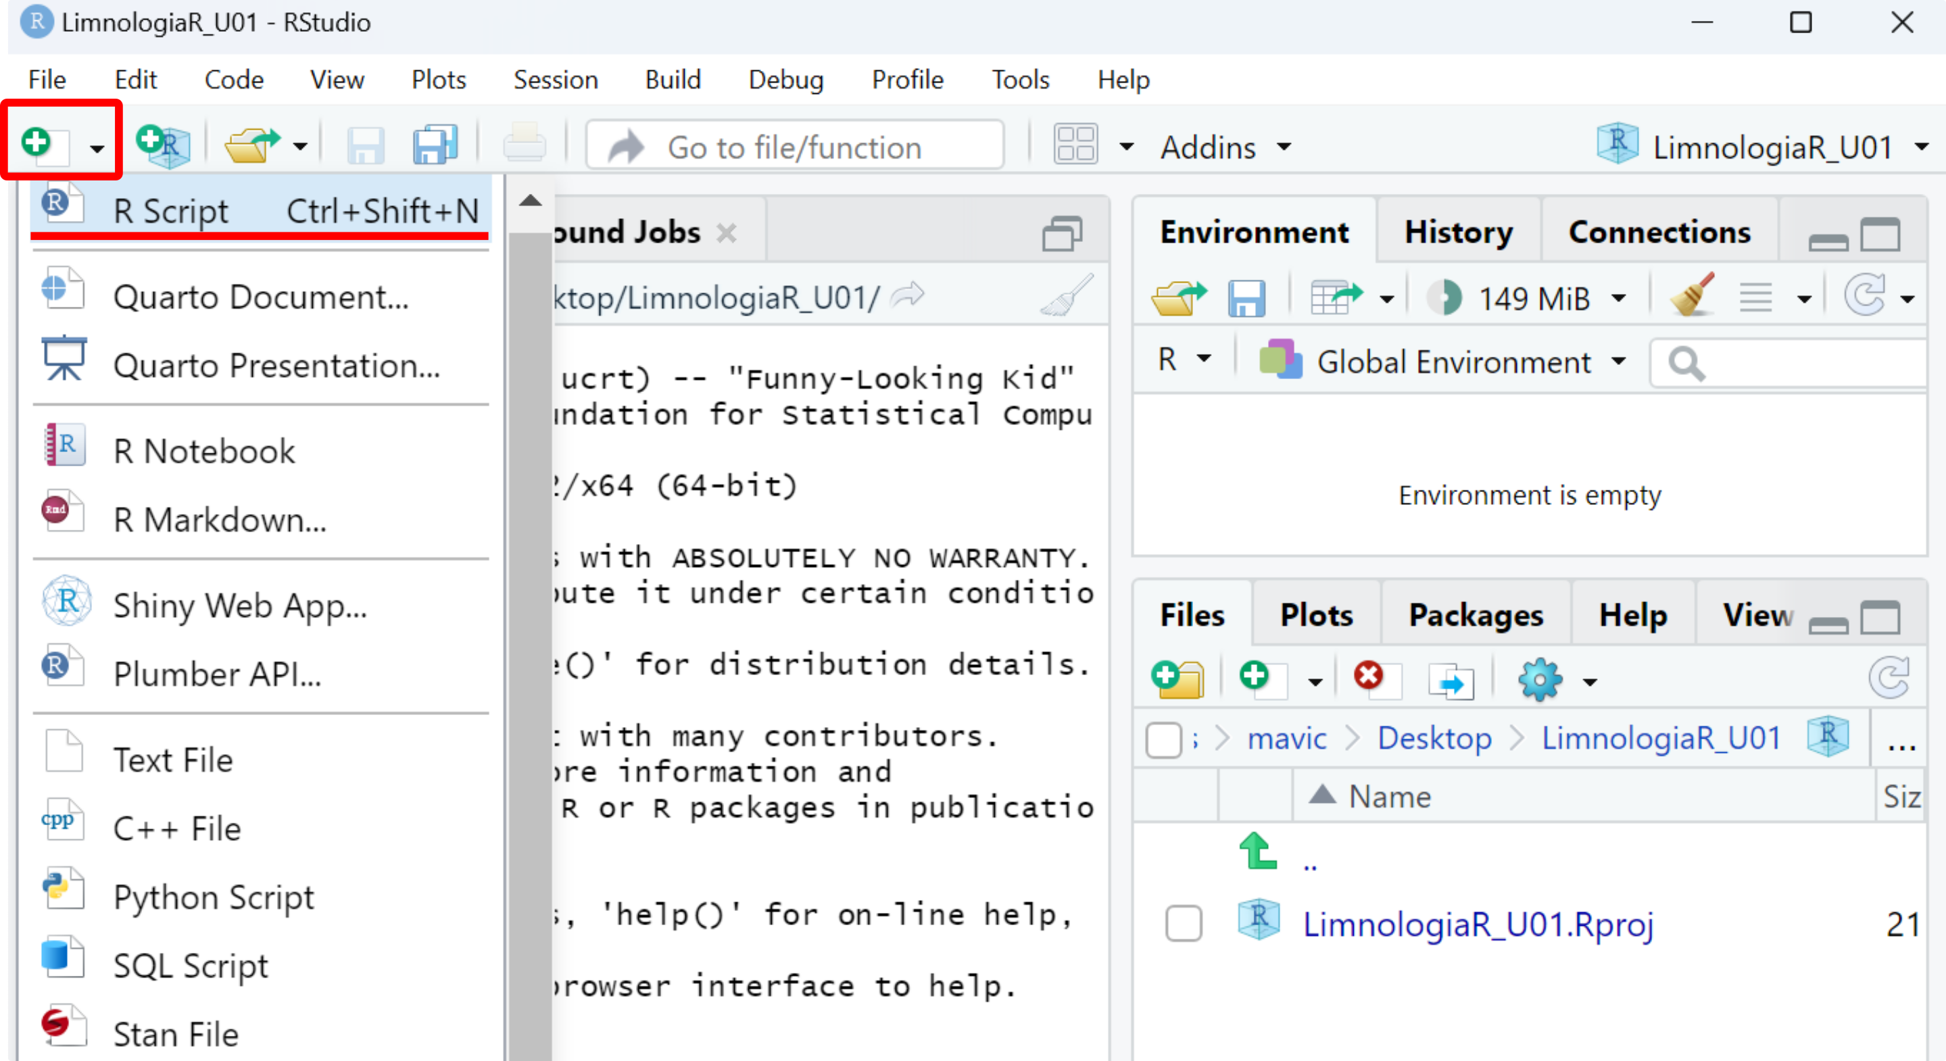Minimize the Environment pane
The height and width of the screenshot is (1061, 1946).
[1828, 242]
